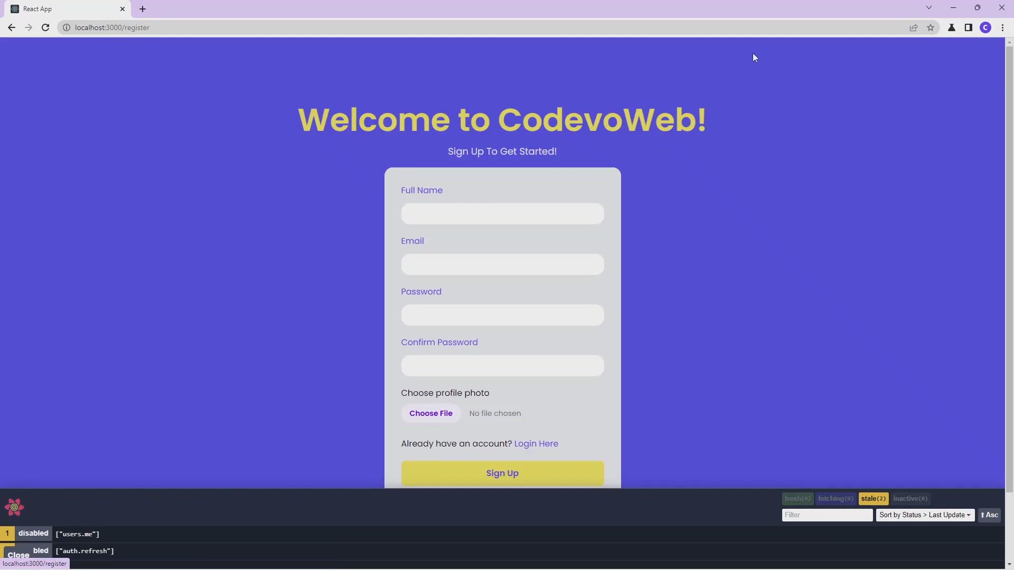
Task: Click the Choose profile photo label
Action: tap(445, 393)
